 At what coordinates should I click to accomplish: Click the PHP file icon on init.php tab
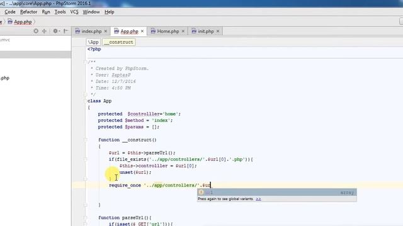(x=194, y=31)
